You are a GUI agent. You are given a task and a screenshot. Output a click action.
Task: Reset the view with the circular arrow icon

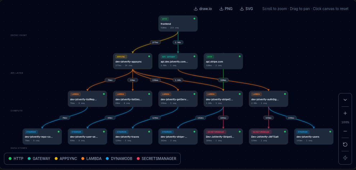pyautogui.click(x=345, y=144)
